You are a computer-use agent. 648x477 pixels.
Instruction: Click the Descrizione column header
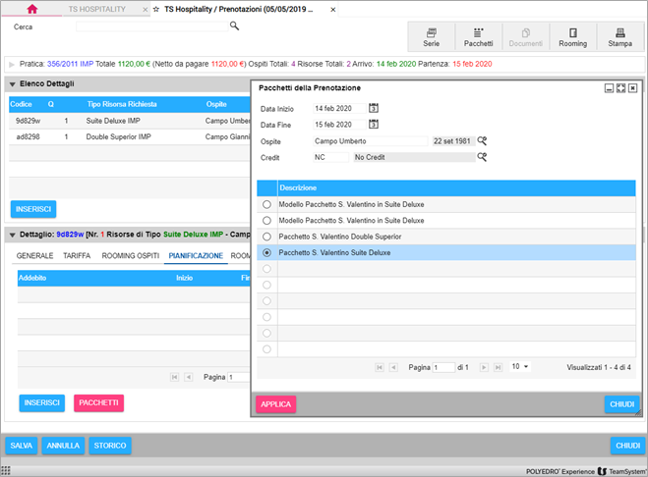456,188
